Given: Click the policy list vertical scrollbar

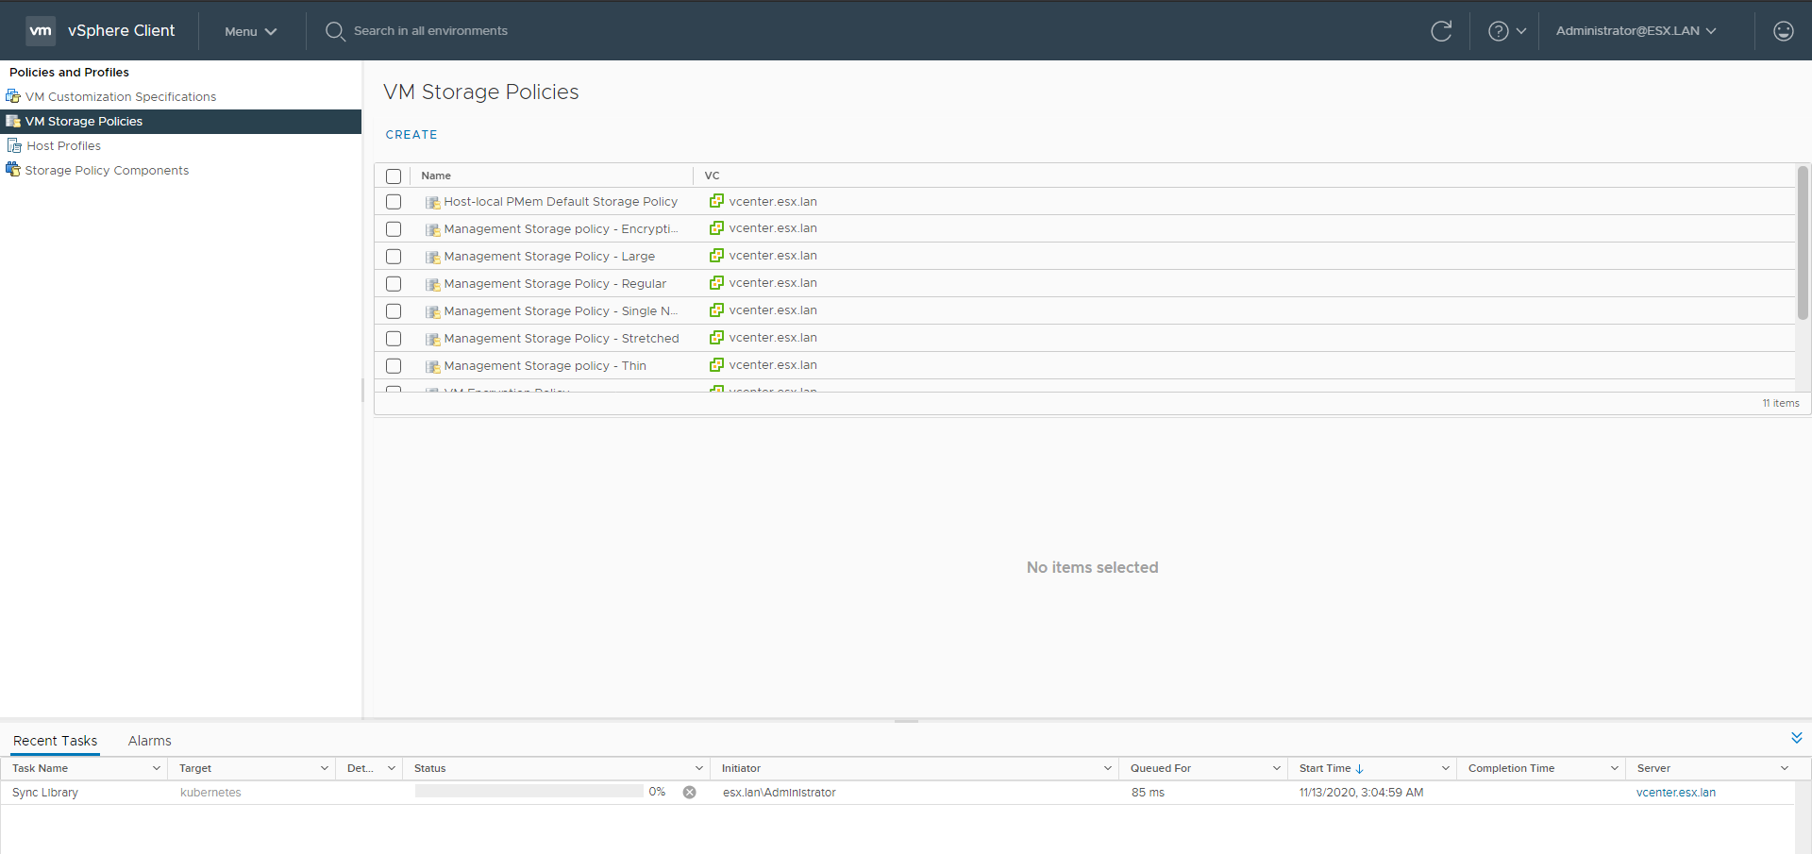Looking at the screenshot, I should click(1803, 245).
